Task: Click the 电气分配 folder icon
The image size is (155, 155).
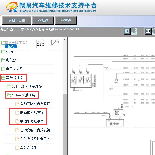Action: point(3,60)
